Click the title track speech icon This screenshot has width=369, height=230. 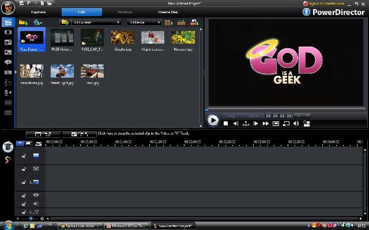tap(36, 195)
